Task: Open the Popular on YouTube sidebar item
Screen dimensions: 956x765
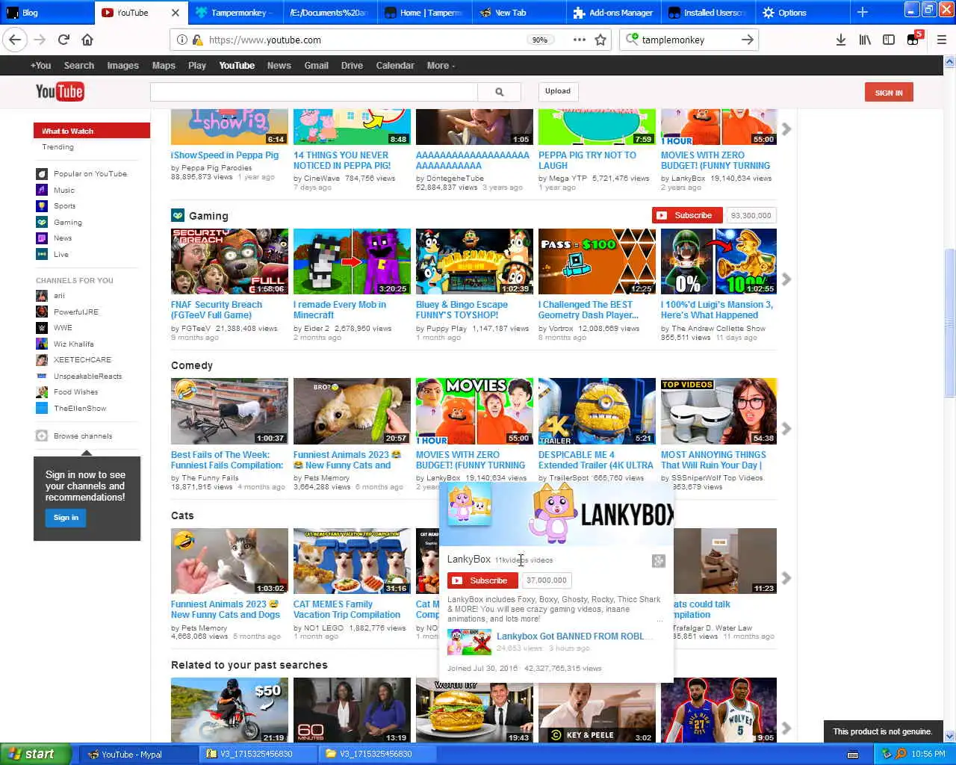Action: point(82,173)
